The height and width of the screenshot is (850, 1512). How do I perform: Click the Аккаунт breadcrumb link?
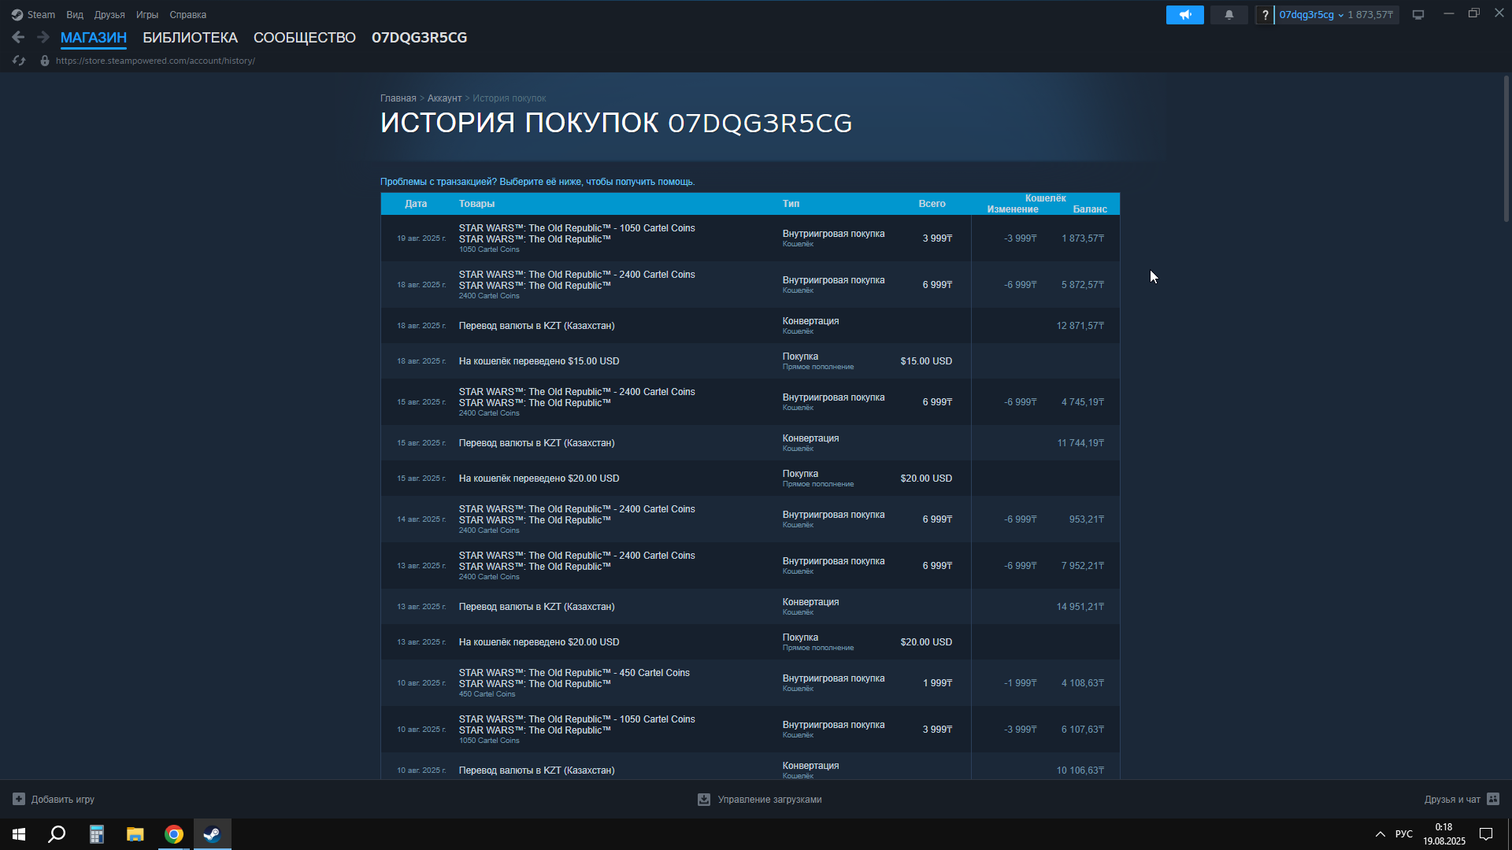[444, 98]
